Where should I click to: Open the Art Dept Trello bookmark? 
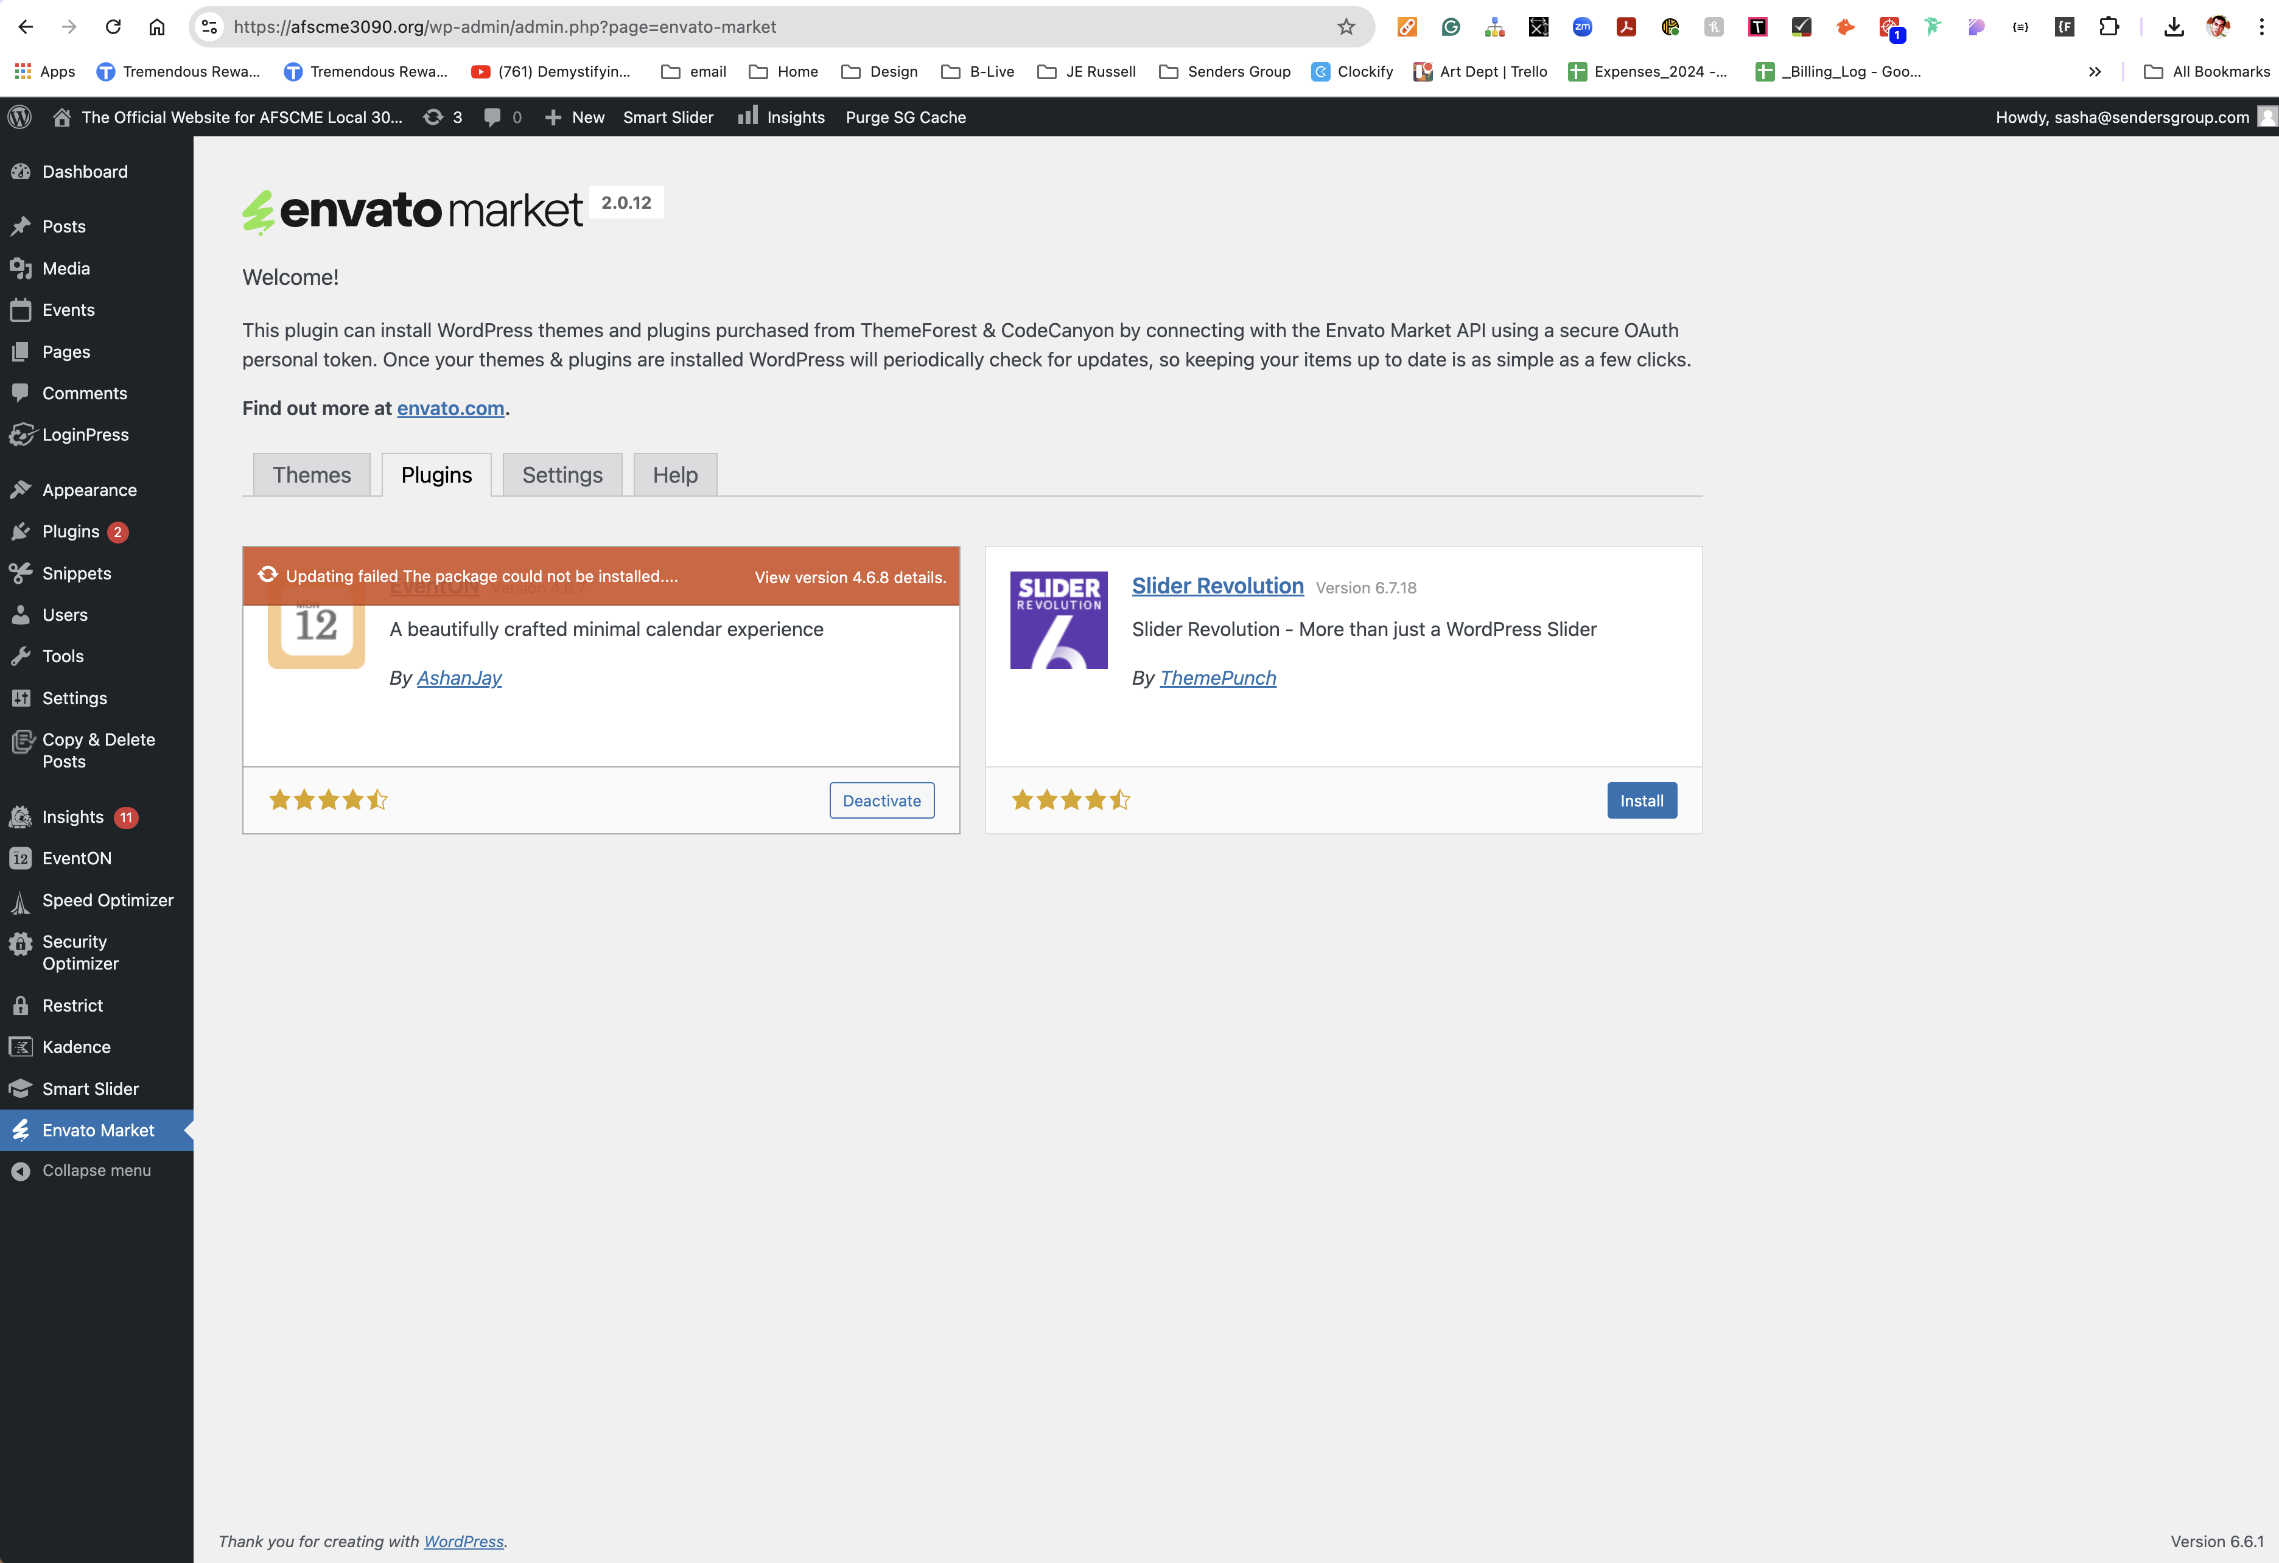1481,72
